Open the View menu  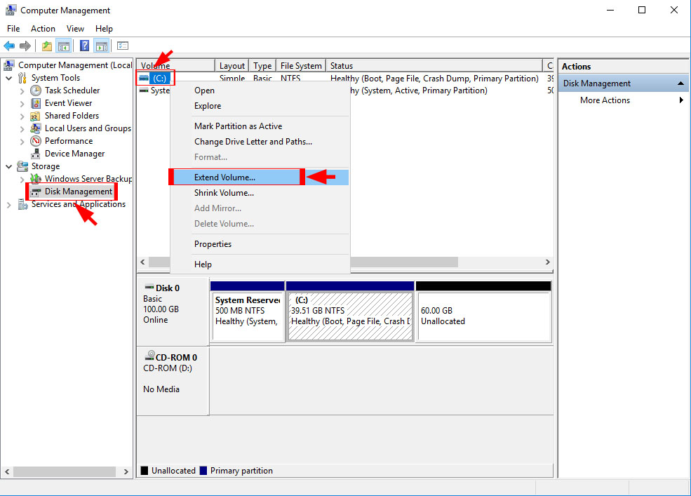coord(75,29)
